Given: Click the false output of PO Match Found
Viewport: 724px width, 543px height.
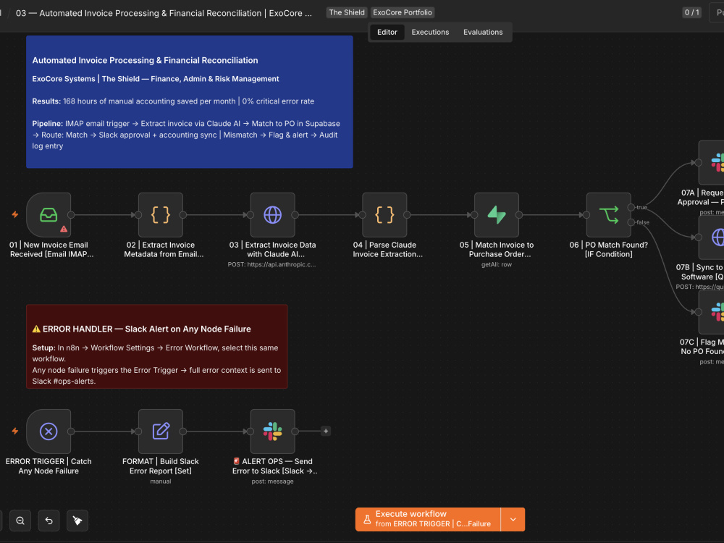Looking at the screenshot, I should tap(631, 222).
